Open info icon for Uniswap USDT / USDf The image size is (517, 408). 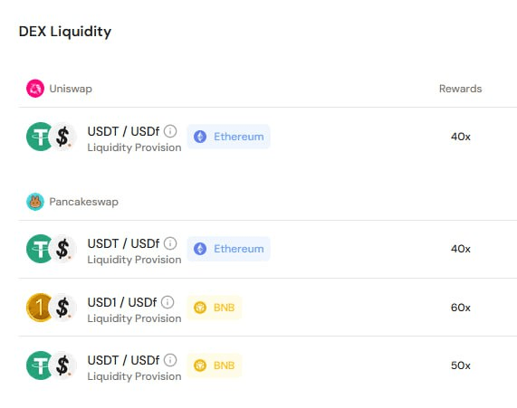(170, 131)
